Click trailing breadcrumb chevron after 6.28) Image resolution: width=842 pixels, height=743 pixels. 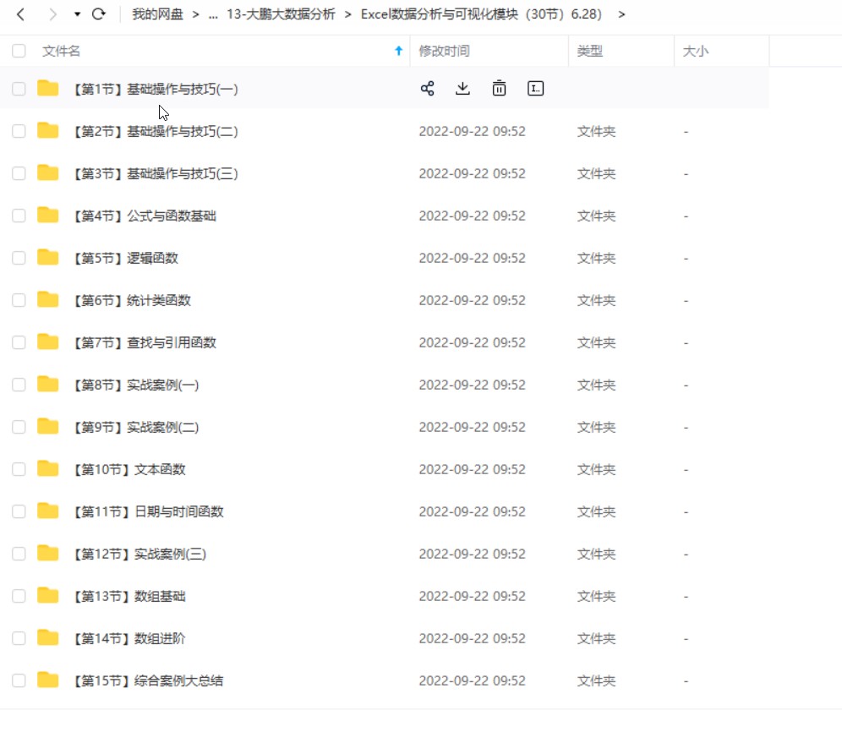[x=621, y=14]
